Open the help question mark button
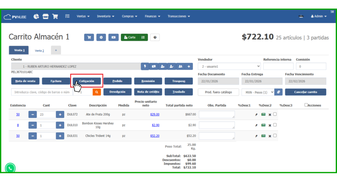337x189 pixels. [x=155, y=37]
